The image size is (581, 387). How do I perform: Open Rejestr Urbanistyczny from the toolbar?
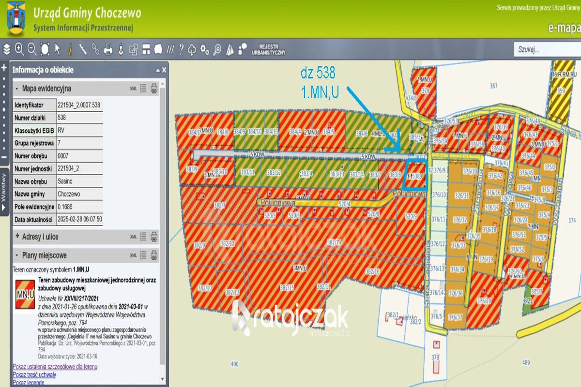pyautogui.click(x=268, y=49)
